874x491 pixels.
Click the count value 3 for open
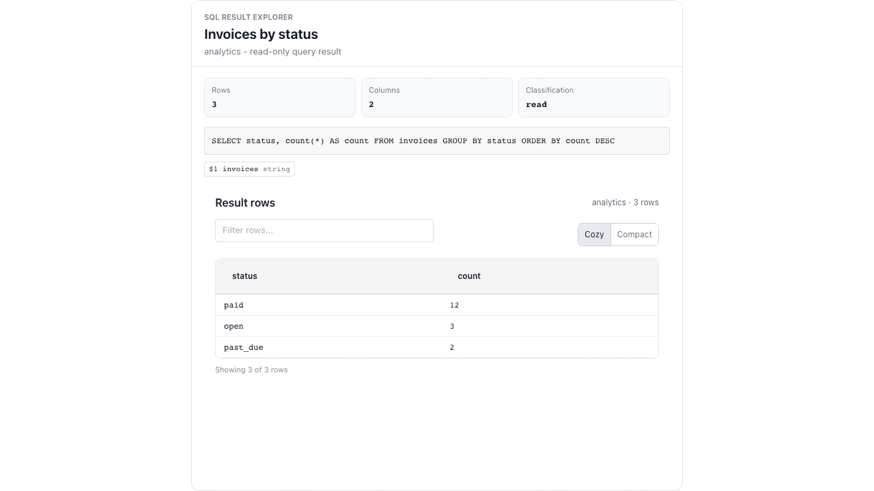(452, 326)
